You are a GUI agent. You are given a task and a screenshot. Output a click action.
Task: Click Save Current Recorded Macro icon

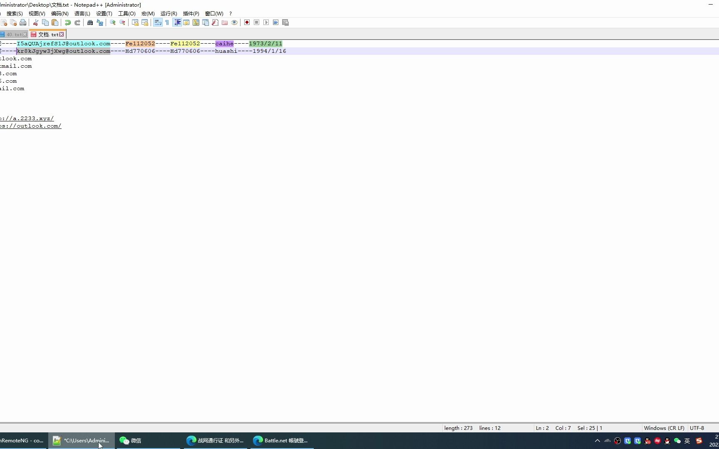tap(285, 22)
